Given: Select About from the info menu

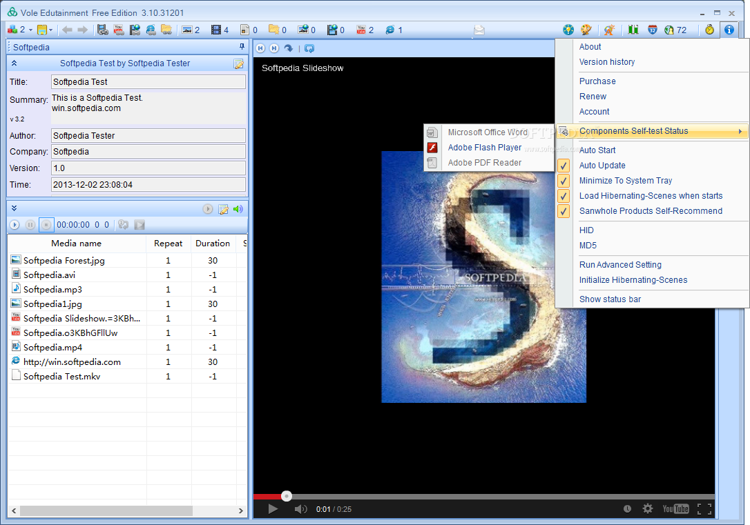Looking at the screenshot, I should click(x=590, y=47).
